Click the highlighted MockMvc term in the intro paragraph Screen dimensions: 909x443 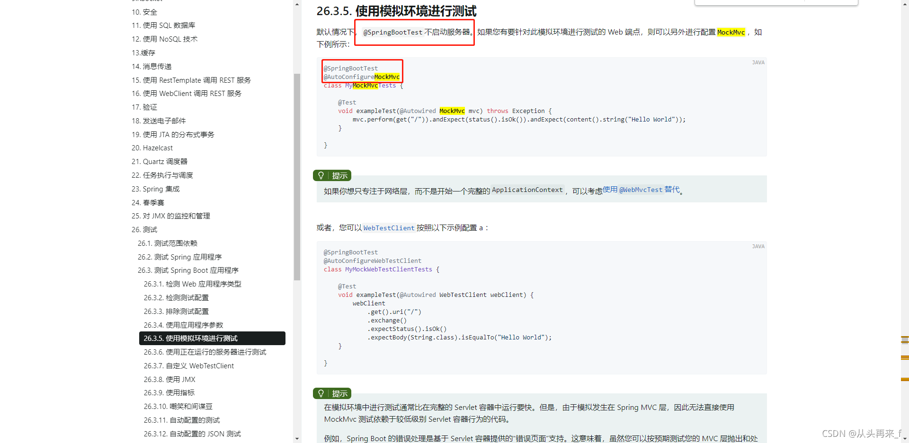click(x=731, y=32)
